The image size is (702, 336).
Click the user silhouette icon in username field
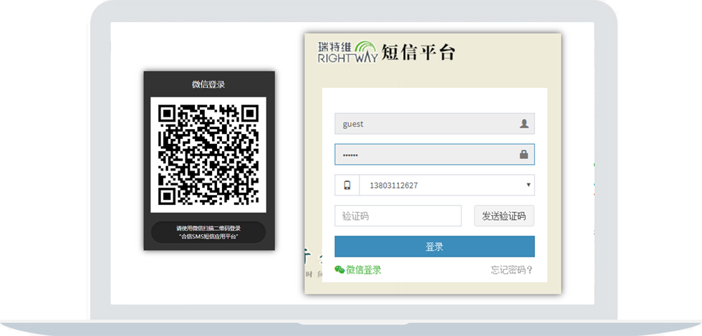[524, 124]
